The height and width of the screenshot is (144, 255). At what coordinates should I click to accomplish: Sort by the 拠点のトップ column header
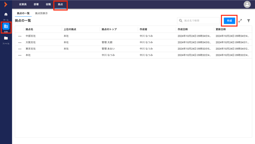coord(109,29)
